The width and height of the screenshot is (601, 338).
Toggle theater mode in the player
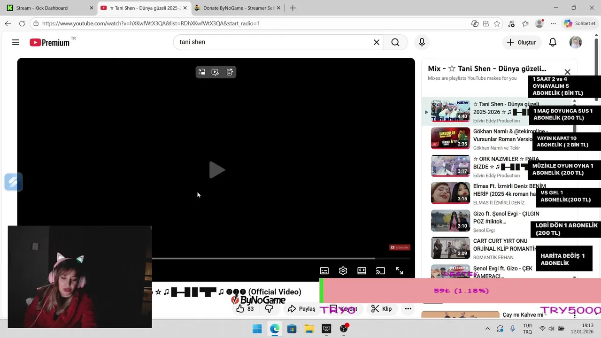362,271
